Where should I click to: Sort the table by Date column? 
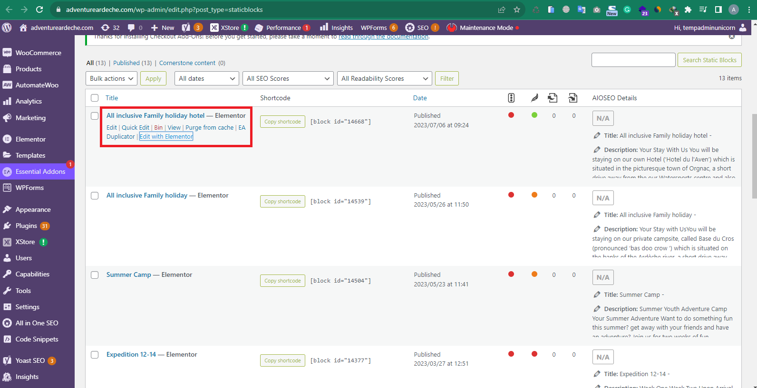(x=420, y=98)
